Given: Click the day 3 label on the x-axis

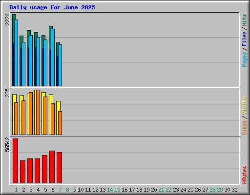Looking at the screenshot, I should [31, 190].
